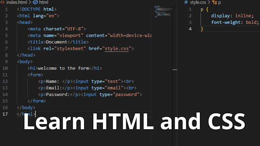This screenshot has width=260, height=146.
Task: Click the "UTF-8" charset value
Action: [x=74, y=29]
